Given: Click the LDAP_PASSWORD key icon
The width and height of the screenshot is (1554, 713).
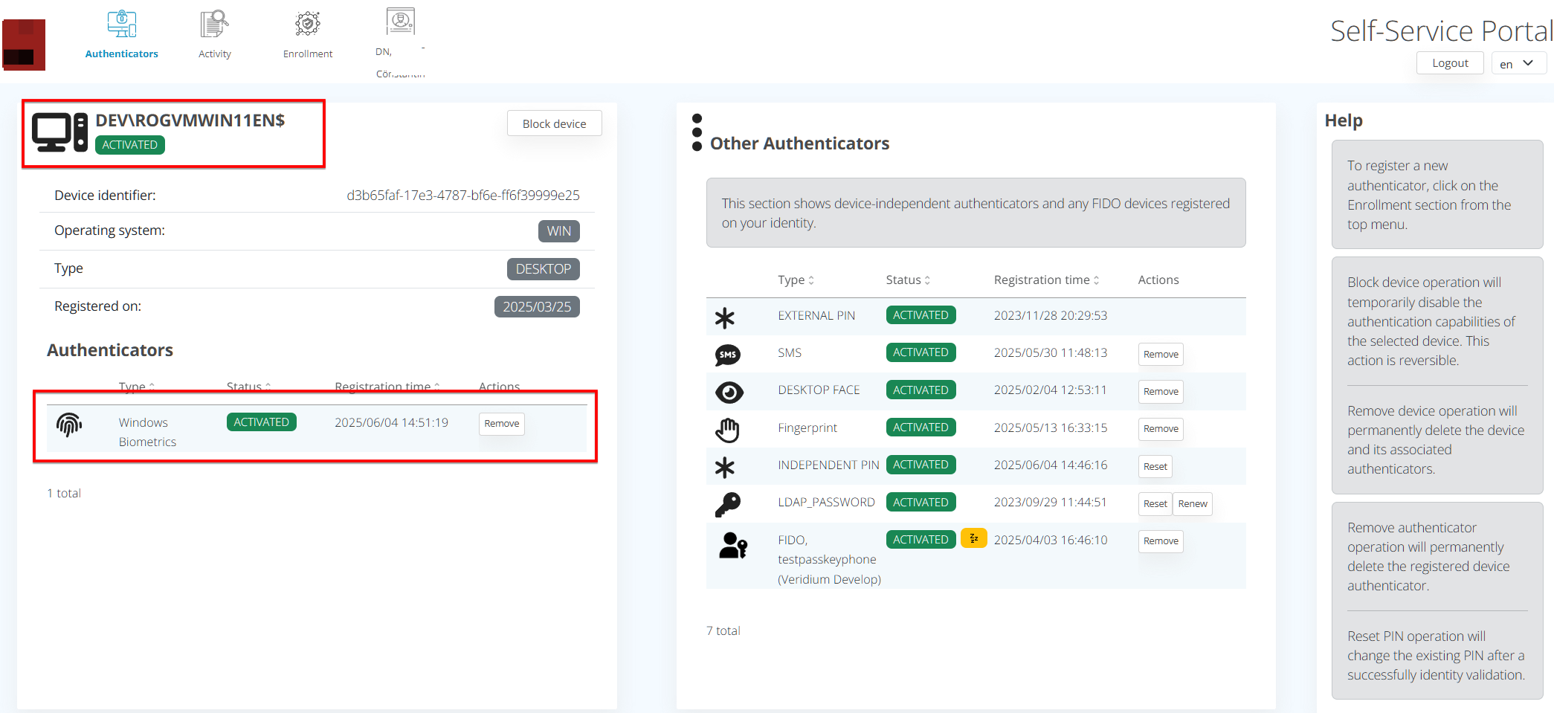Looking at the screenshot, I should tap(727, 504).
